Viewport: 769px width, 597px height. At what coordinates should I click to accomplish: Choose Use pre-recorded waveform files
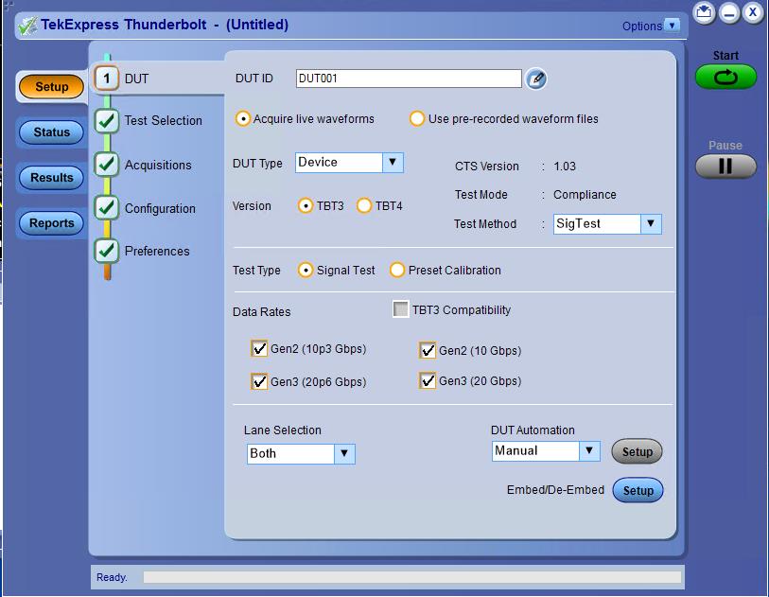click(417, 119)
